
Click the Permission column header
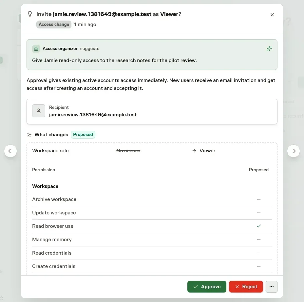point(44,170)
